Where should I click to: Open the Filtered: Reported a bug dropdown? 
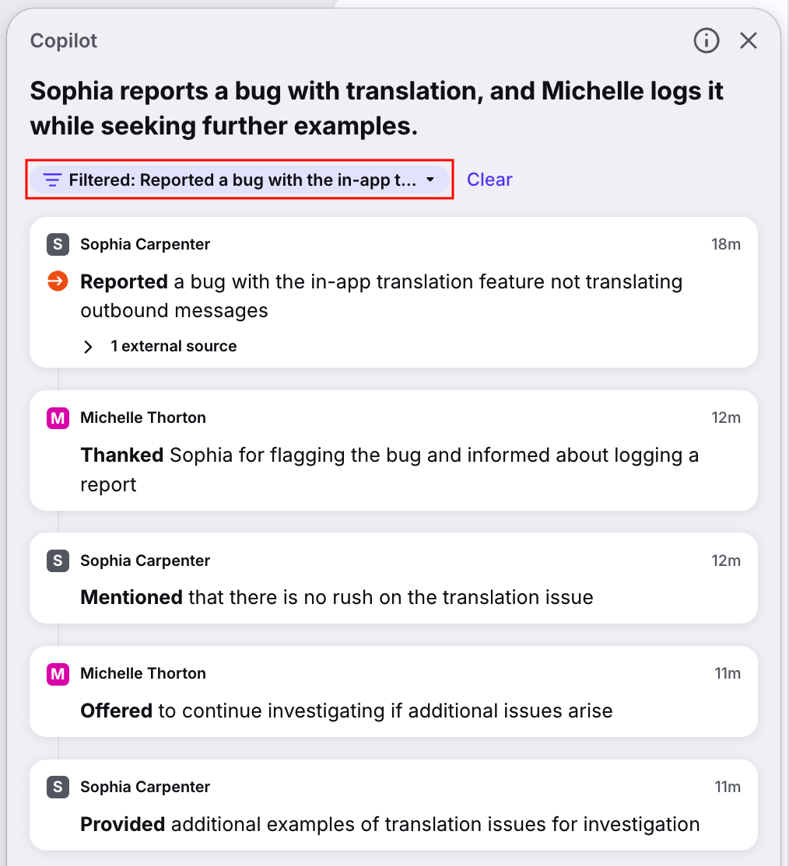(240, 180)
